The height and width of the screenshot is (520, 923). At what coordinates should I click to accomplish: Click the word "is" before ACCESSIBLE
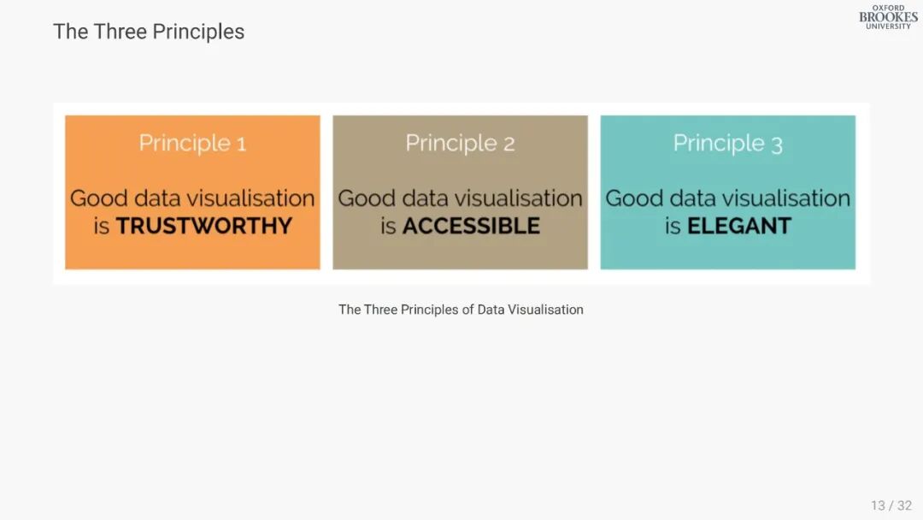tap(389, 227)
